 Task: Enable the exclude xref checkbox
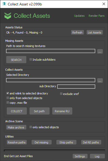[61, 94]
